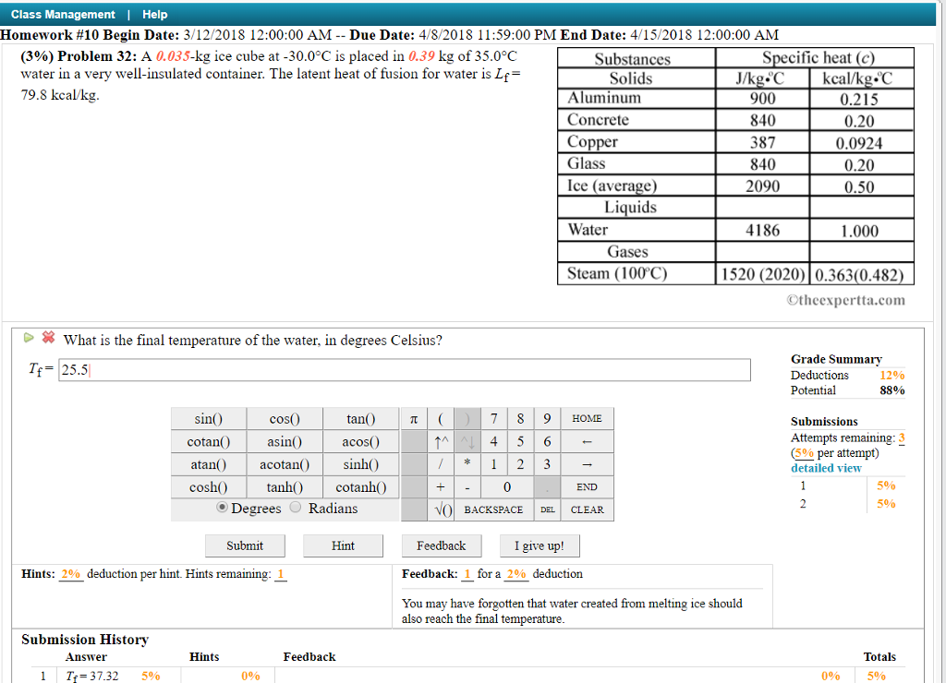Click the π symbol on the equation palette
Viewport: 946px width, 683px height.
(x=413, y=418)
